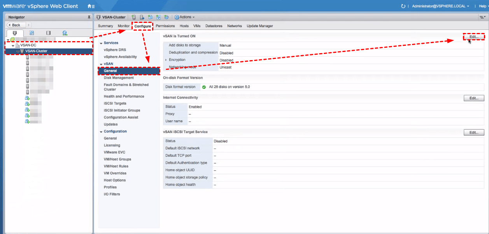Open the VMs tab
Screen dimensions: 489x234
(197, 26)
